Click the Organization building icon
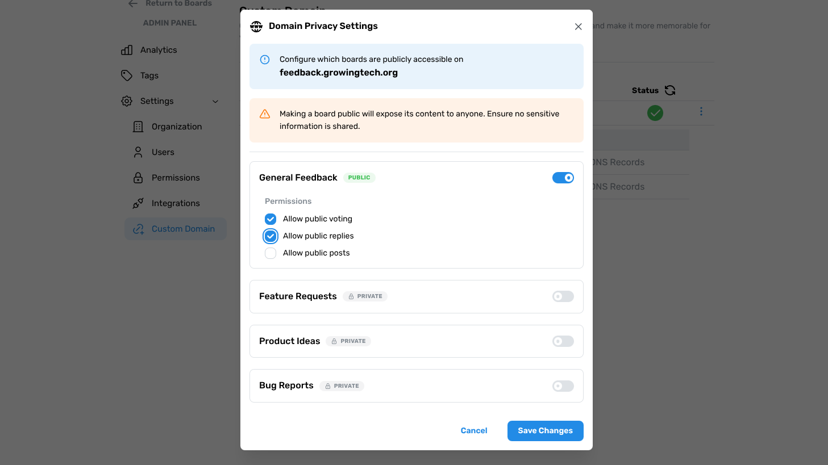 click(138, 127)
